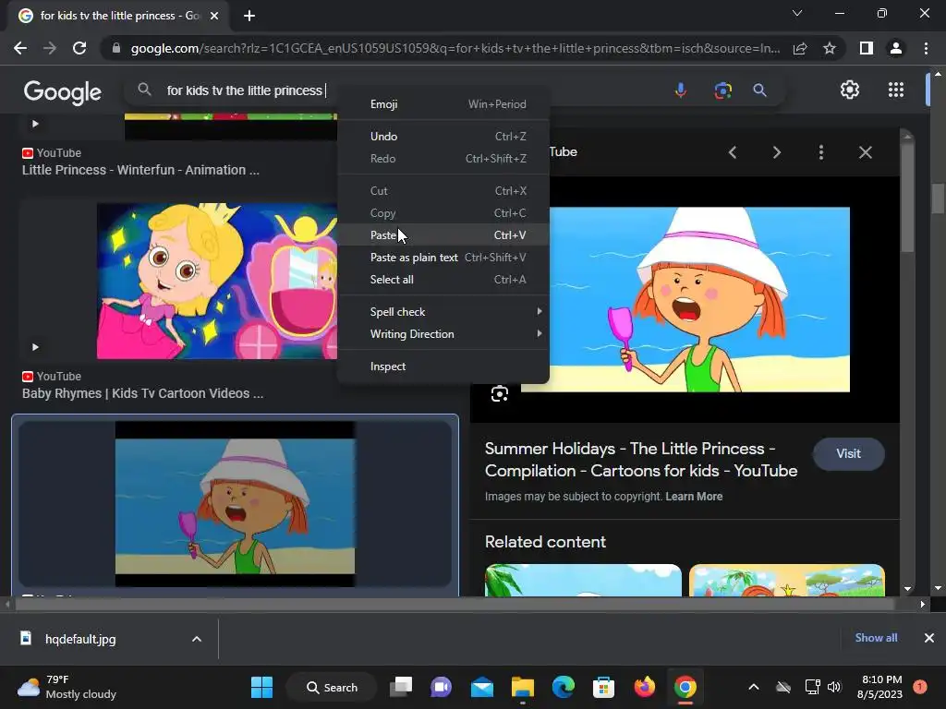Open volume control in system tray
The width and height of the screenshot is (946, 709).
point(834,687)
